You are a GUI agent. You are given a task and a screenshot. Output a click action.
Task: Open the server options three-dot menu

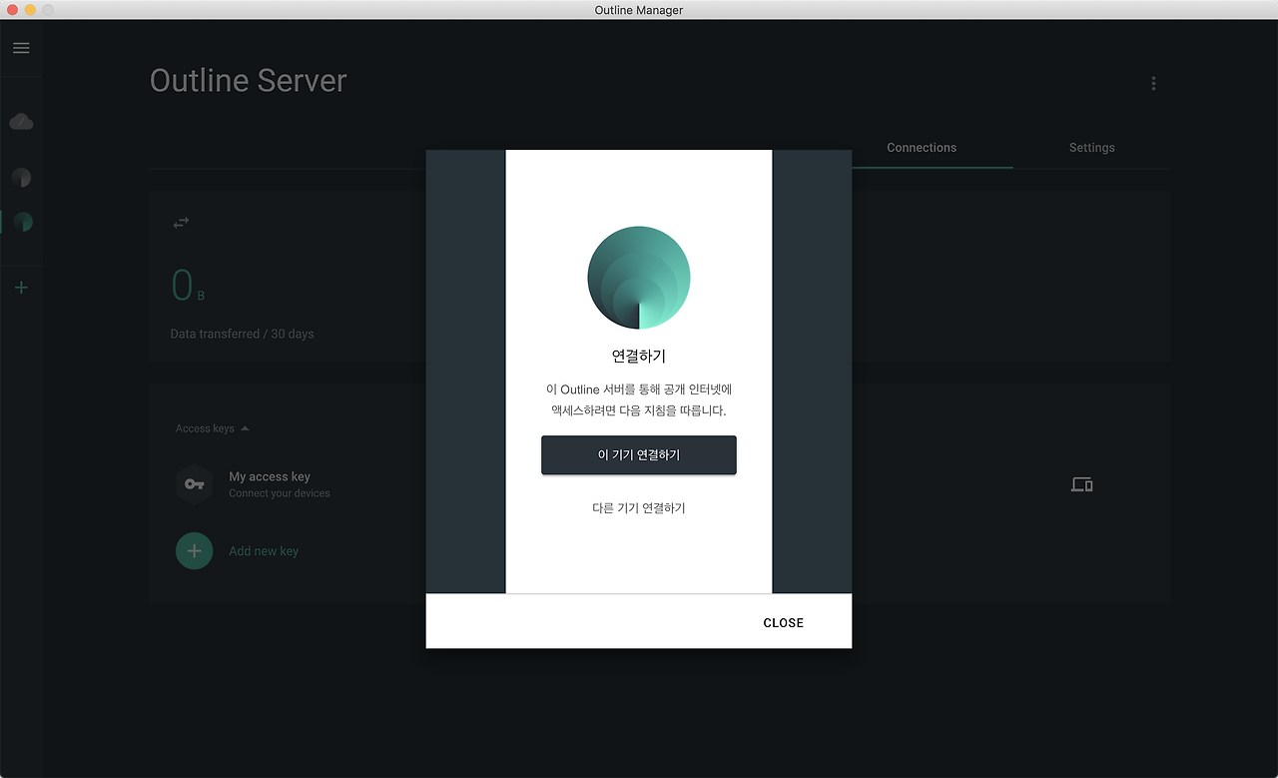click(x=1153, y=84)
